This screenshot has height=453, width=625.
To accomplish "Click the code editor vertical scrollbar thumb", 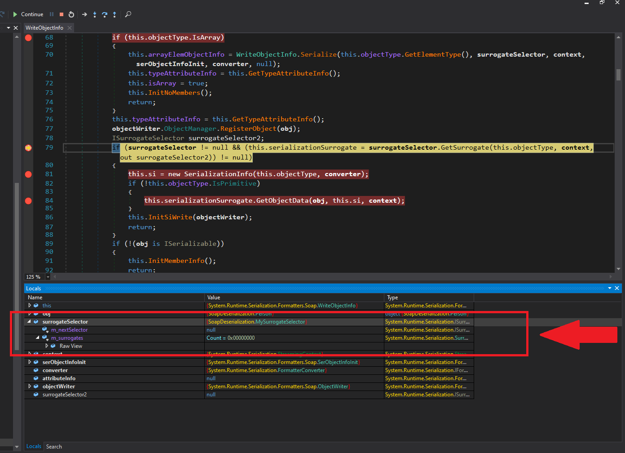I will click(x=618, y=75).
